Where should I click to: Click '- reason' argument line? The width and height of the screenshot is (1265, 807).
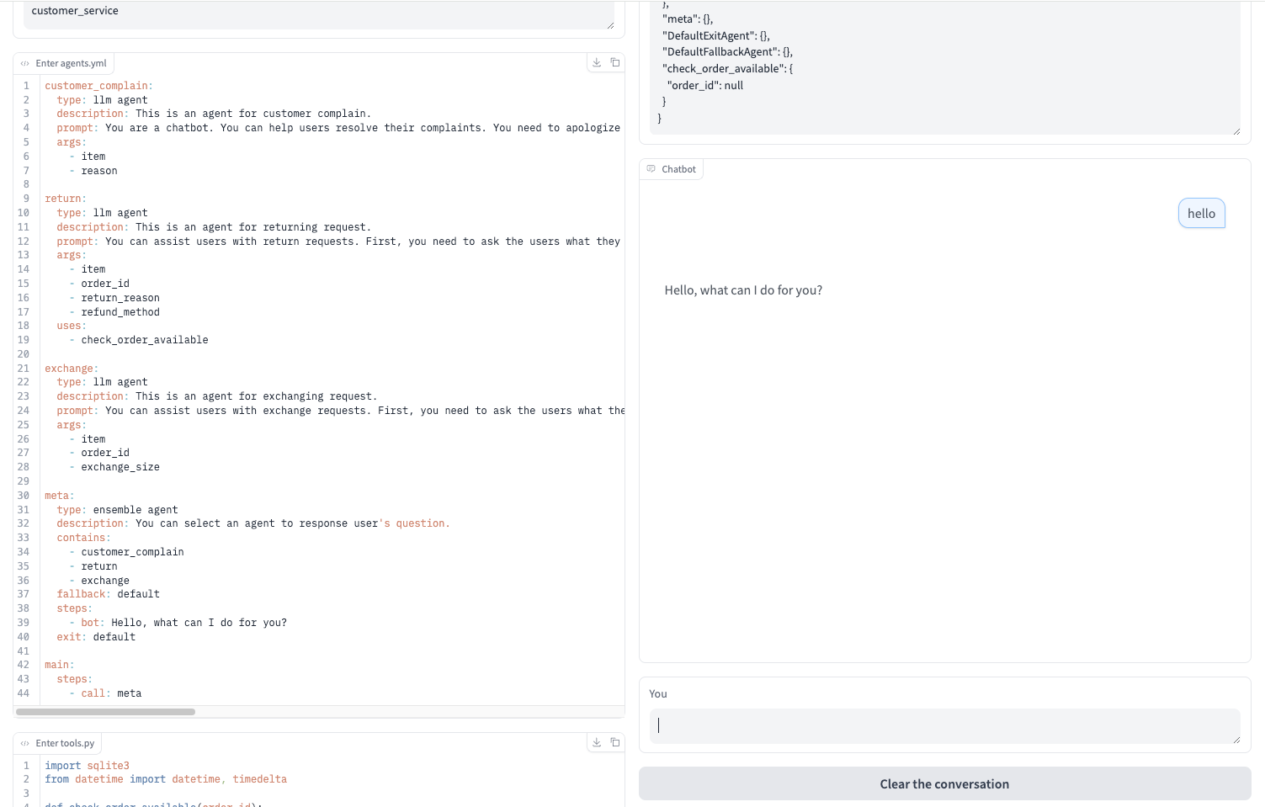pyautogui.click(x=93, y=171)
